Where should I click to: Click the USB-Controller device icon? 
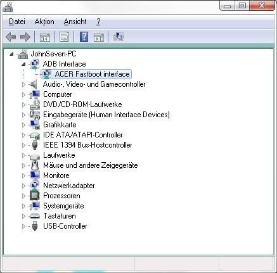[35, 226]
